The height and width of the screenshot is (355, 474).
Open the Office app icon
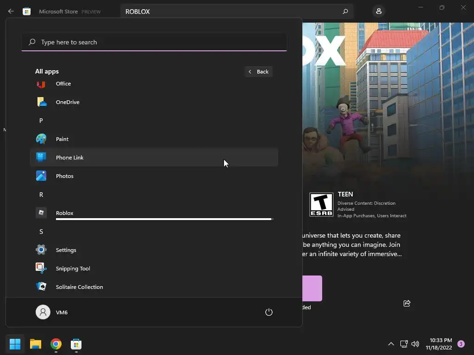pos(41,84)
